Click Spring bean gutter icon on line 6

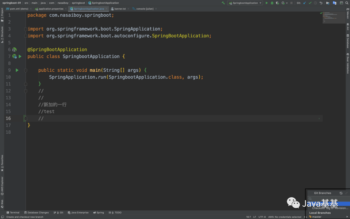point(14,50)
